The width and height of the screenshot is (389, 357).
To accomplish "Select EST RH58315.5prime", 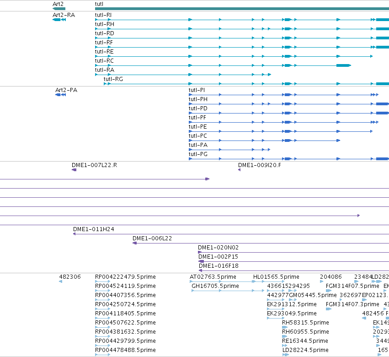I will coord(305,323).
